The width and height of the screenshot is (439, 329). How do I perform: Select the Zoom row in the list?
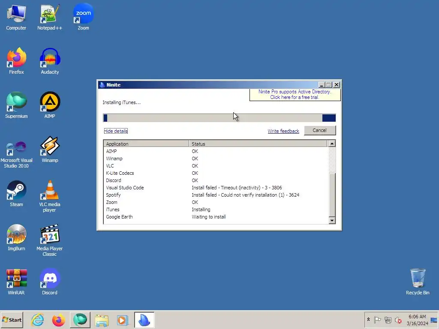point(216,202)
